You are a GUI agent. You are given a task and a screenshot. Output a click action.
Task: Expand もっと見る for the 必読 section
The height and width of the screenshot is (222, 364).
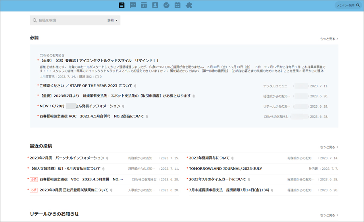click(329, 39)
